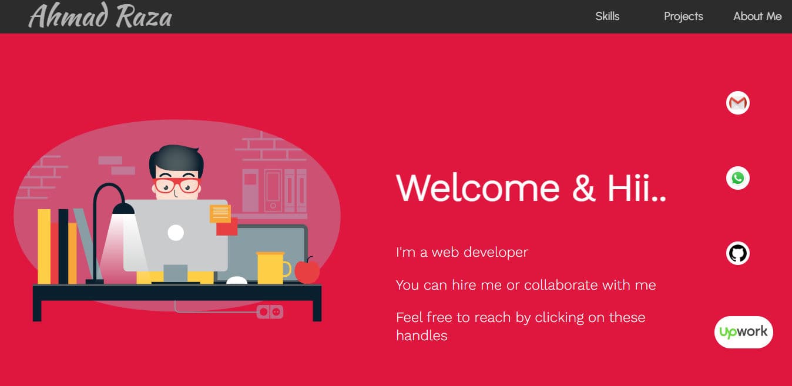Click the Ahmad Raza site logo

[100, 16]
